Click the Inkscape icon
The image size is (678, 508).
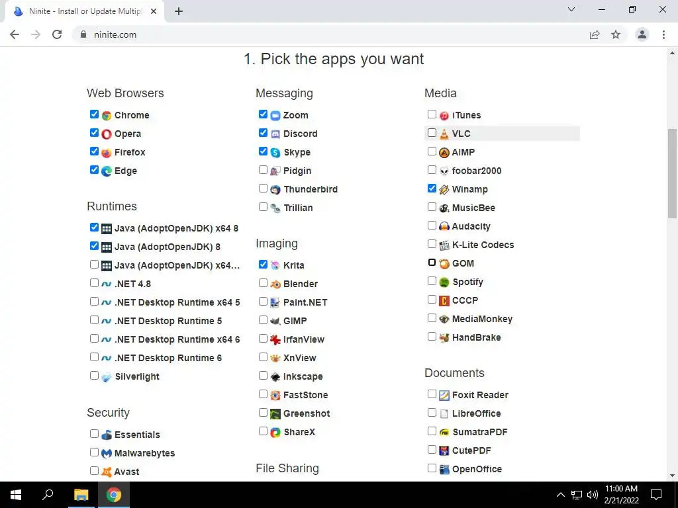tap(275, 376)
